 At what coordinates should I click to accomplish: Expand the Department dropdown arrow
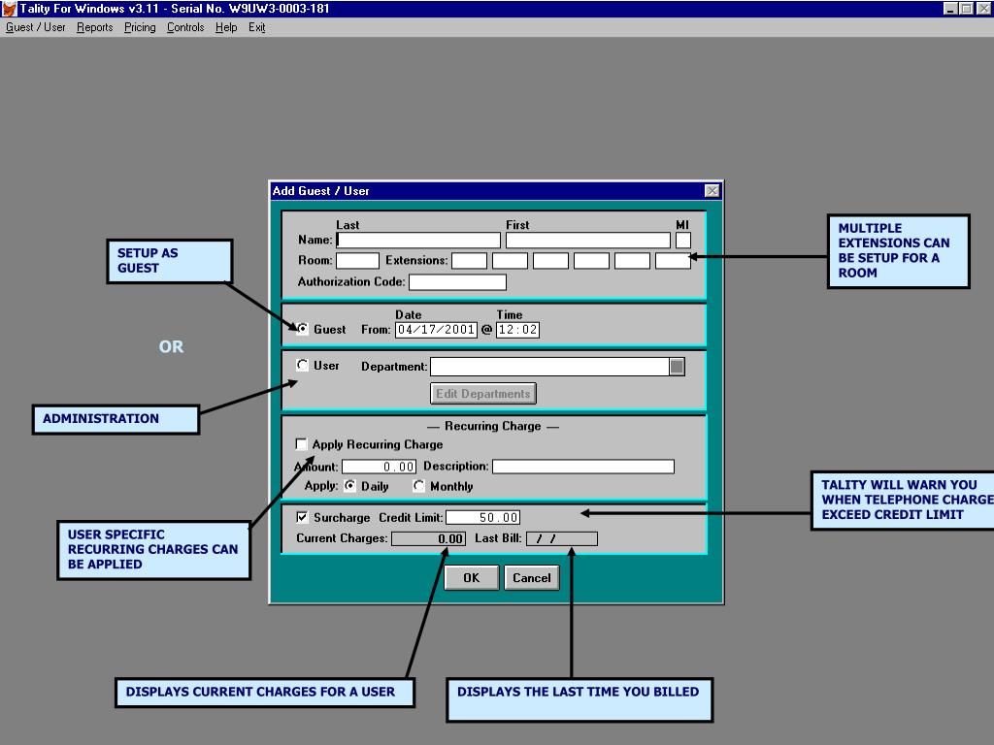pyautogui.click(x=677, y=366)
